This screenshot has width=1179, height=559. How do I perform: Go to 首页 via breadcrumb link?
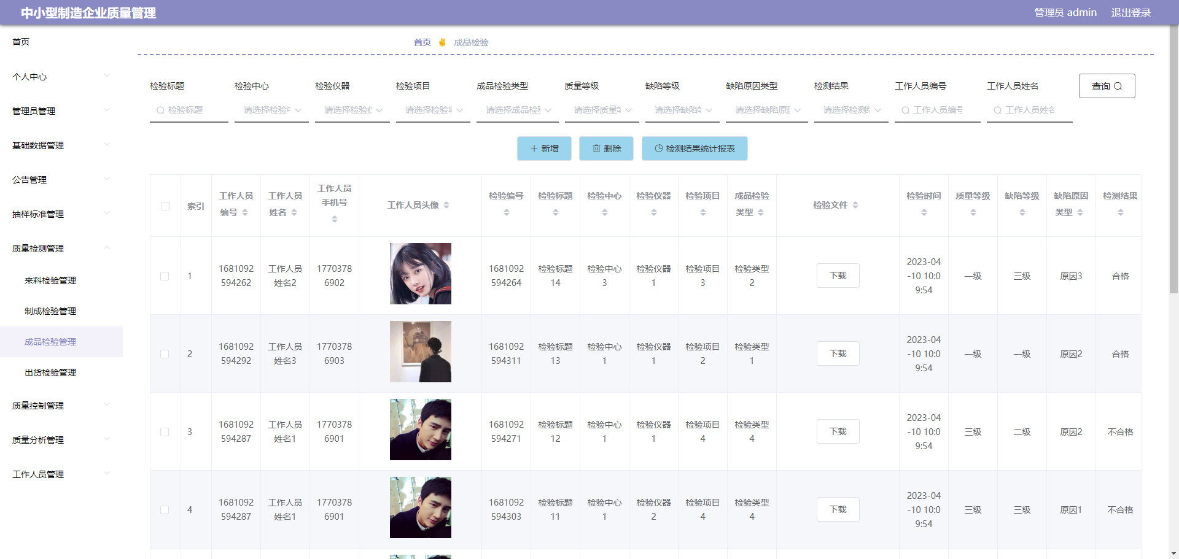(x=422, y=42)
